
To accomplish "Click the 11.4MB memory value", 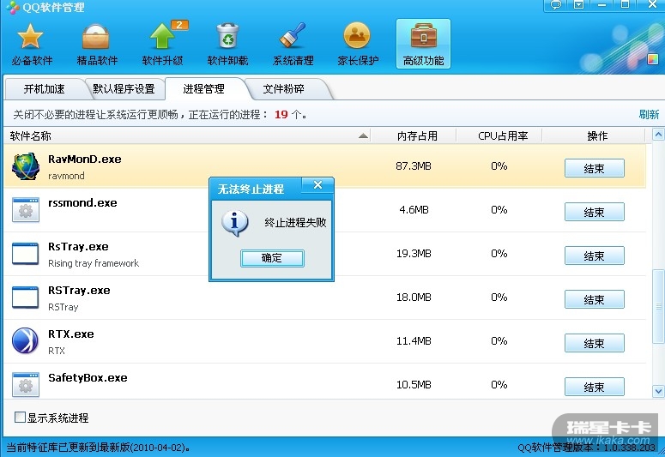I will (414, 341).
